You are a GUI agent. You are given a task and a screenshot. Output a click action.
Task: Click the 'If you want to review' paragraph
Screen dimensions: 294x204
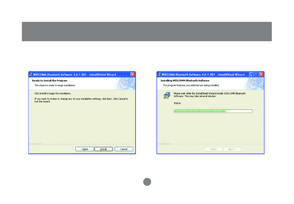(81, 100)
